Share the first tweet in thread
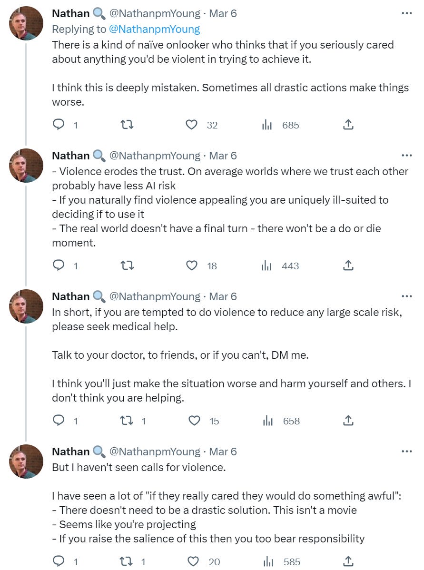Viewport: 424px width, 570px height. 348,125
